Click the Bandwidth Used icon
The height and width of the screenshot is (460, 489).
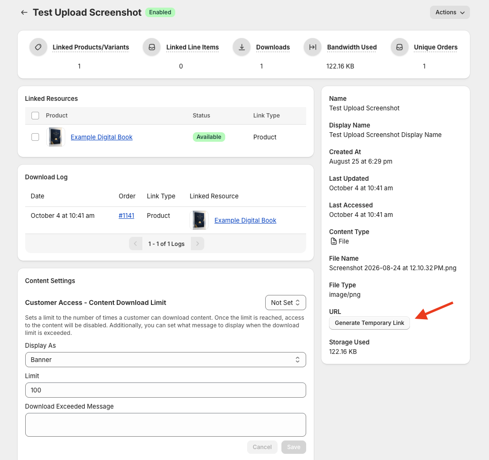pos(312,47)
